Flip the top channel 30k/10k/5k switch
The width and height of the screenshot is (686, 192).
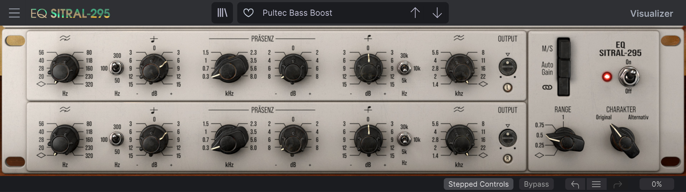pyautogui.click(x=404, y=68)
